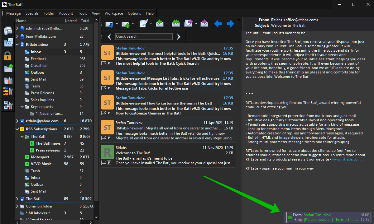This screenshot has width=374, height=224.
Task: Click the Reply to All double-arrow icon
Action: pos(176,24)
